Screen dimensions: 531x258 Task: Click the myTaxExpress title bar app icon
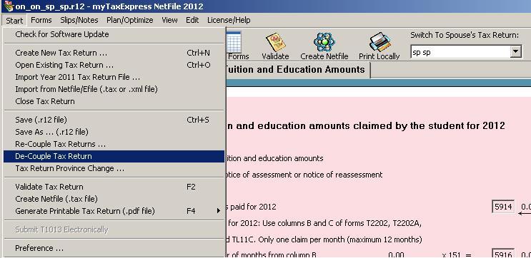9,6
